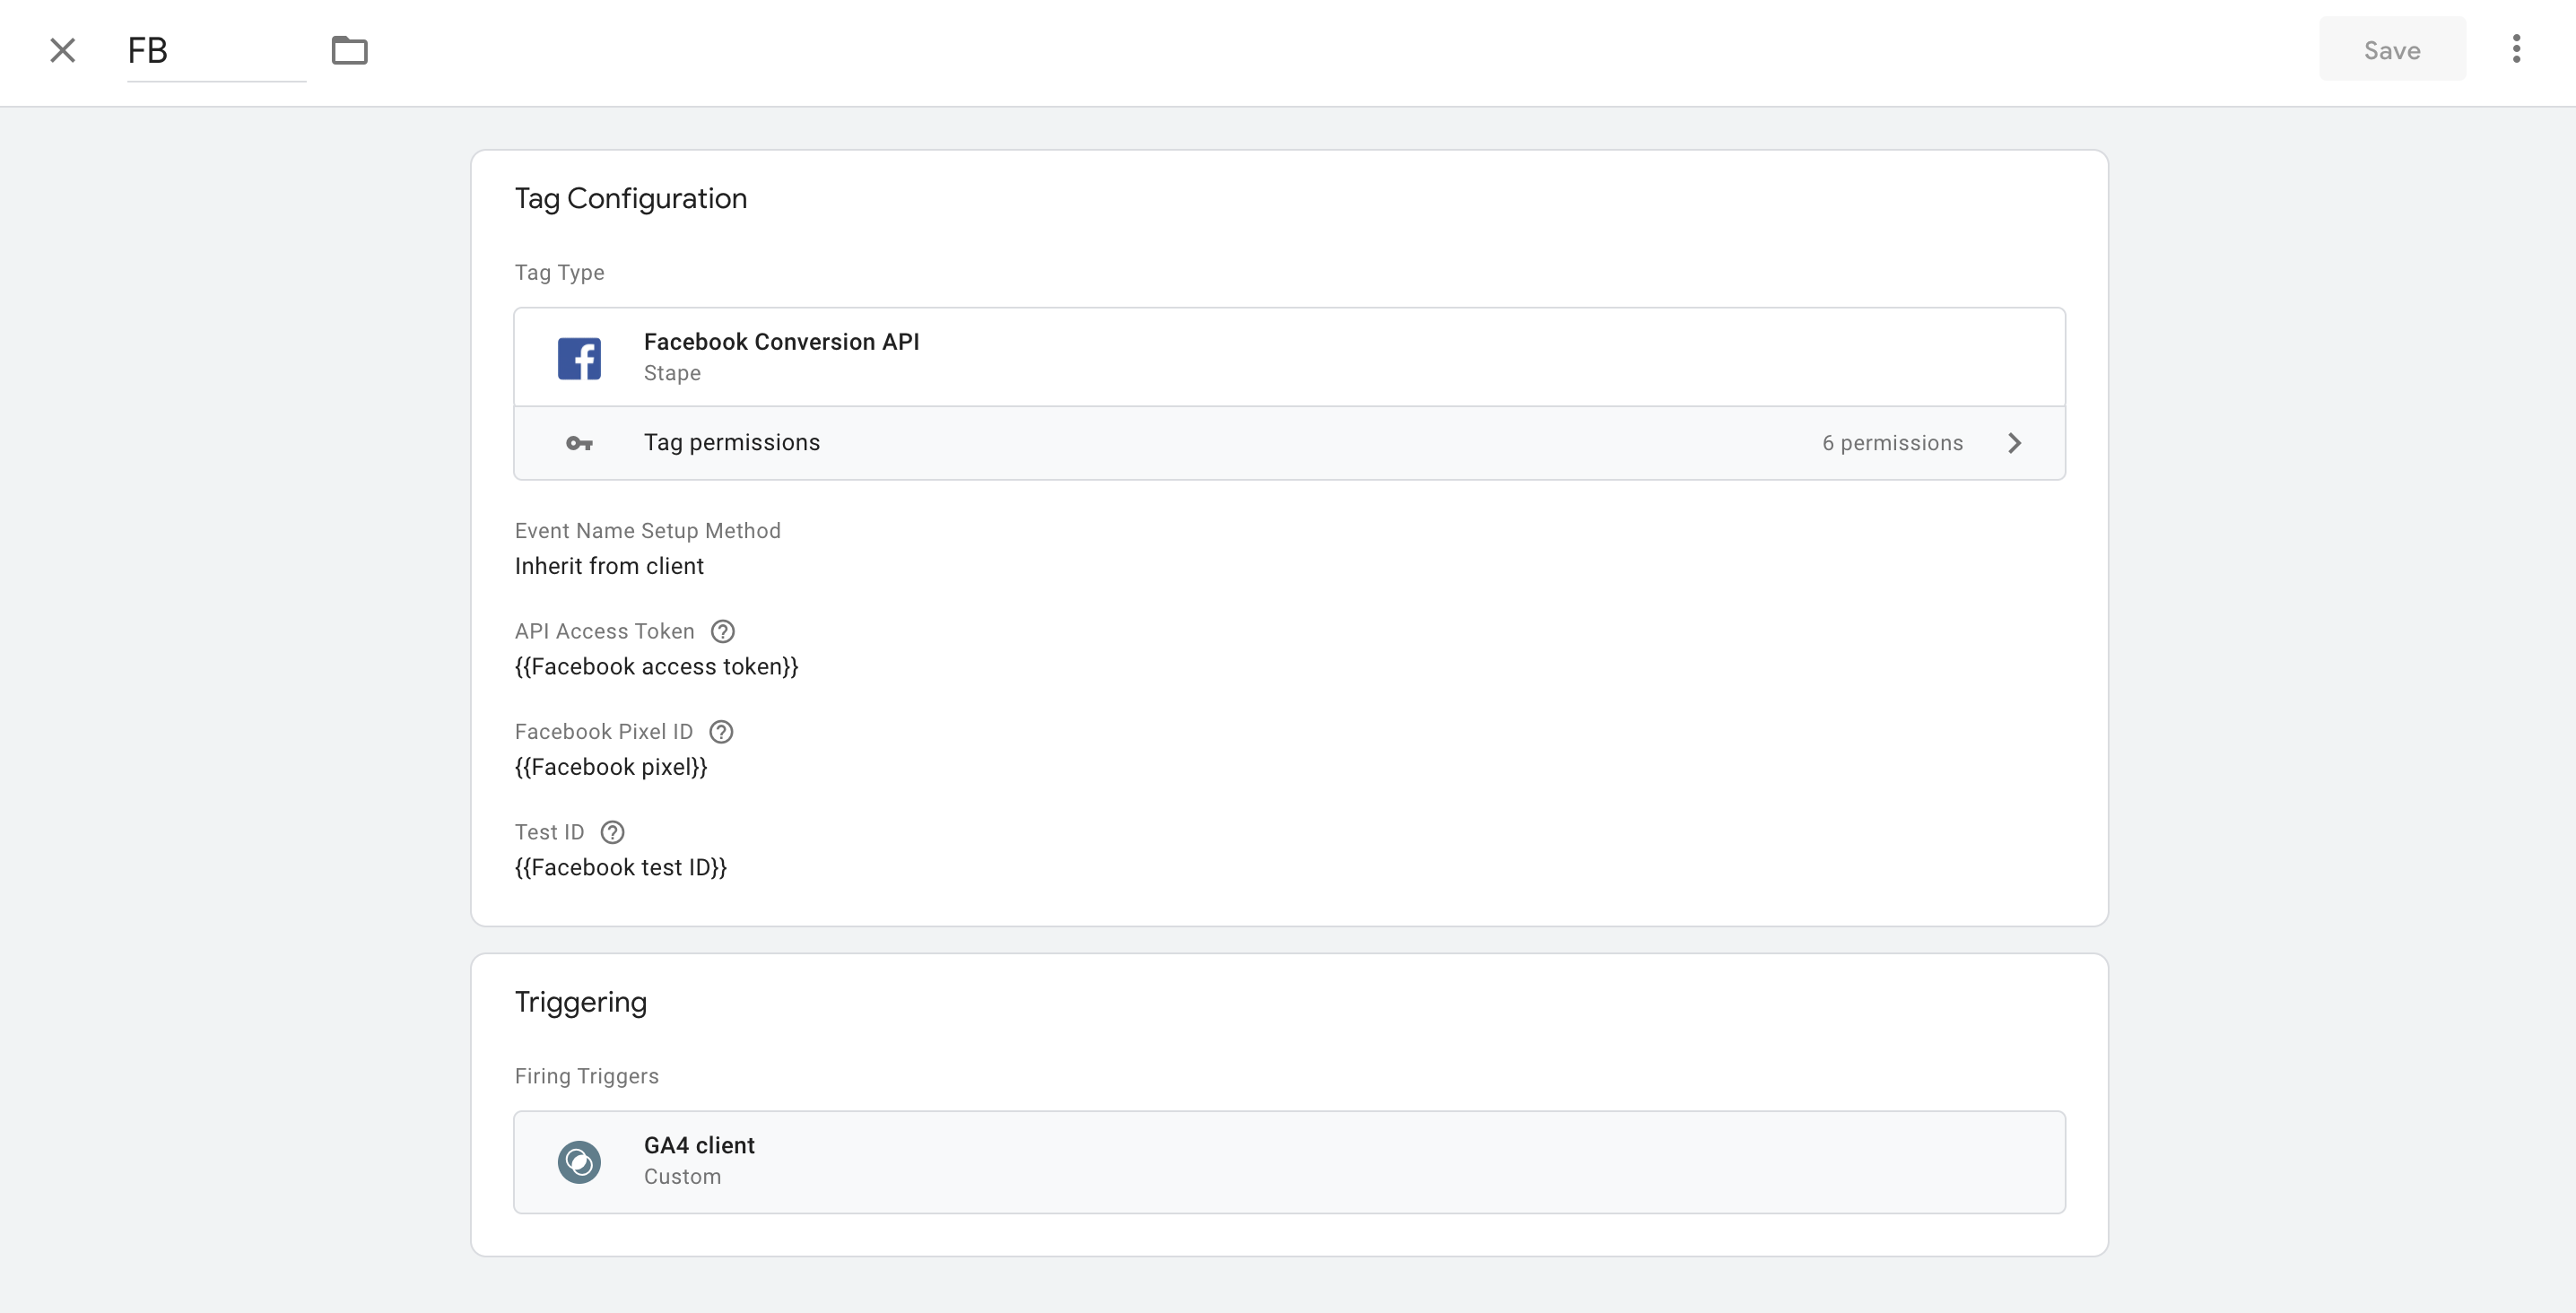Screen dimensions: 2576x1313
Task: Click the Inherit from client value
Action: click(609, 566)
